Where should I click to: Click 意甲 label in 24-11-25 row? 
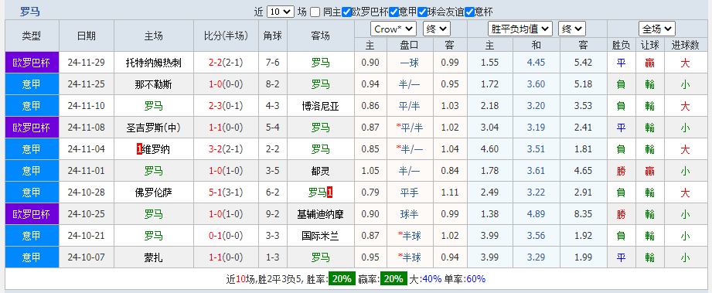(32, 84)
